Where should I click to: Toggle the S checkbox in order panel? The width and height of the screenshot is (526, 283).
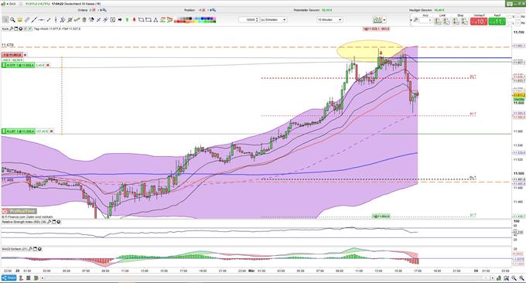coord(510,17)
